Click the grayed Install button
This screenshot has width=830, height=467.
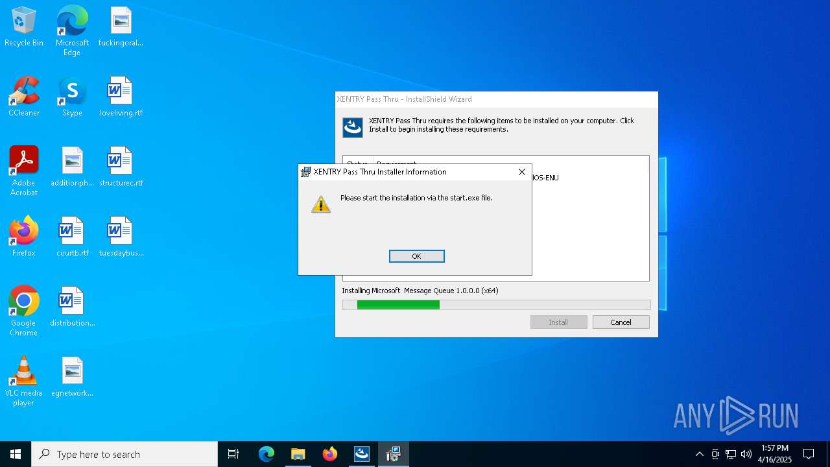558,322
